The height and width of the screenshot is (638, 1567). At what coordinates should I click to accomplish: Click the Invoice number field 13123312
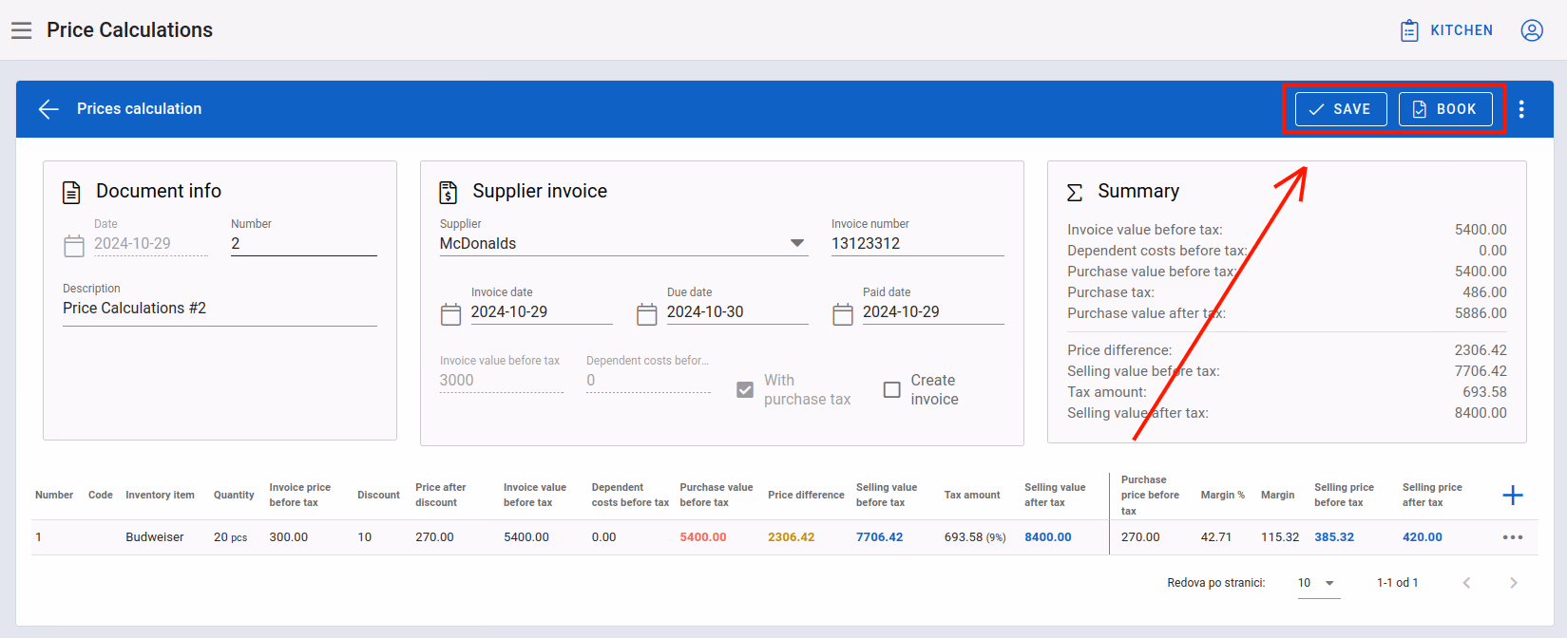pos(918,244)
